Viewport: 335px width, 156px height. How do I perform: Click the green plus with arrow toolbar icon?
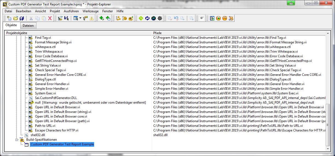pos(102,19)
